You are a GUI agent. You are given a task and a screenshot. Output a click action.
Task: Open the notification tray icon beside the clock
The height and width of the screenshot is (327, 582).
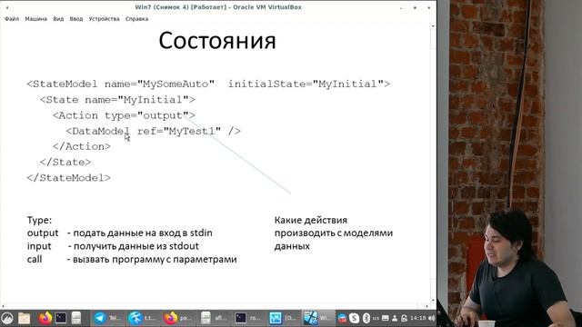(x=404, y=318)
